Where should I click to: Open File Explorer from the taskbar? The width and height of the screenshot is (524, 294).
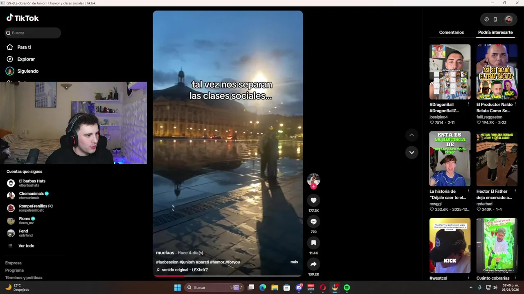click(275, 287)
